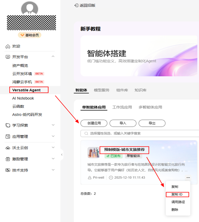199x222 pixels.
Task: Expand the 激励管理 section chevron
Action: click(53, 158)
